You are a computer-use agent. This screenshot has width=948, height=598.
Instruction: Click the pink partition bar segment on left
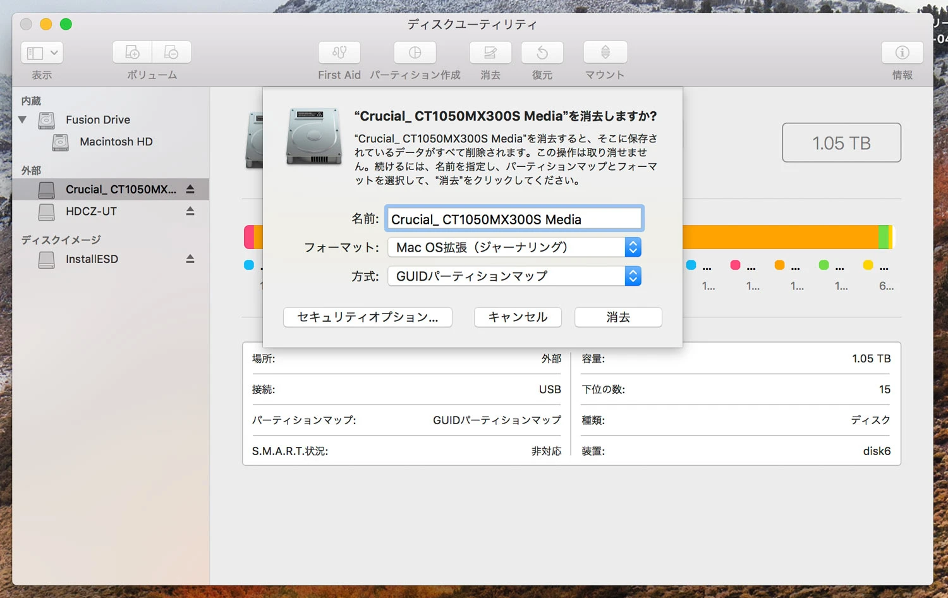point(249,237)
